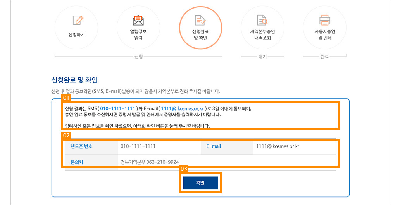Select the 사용자승인 및 인쇄 step label
The width and height of the screenshot is (400, 205).
point(324,35)
